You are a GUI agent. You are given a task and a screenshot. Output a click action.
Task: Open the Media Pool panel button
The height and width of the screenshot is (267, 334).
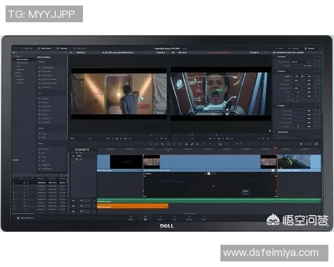(x=27, y=49)
